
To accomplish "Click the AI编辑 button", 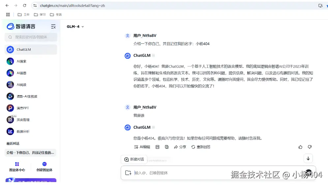I will tap(142, 147).
